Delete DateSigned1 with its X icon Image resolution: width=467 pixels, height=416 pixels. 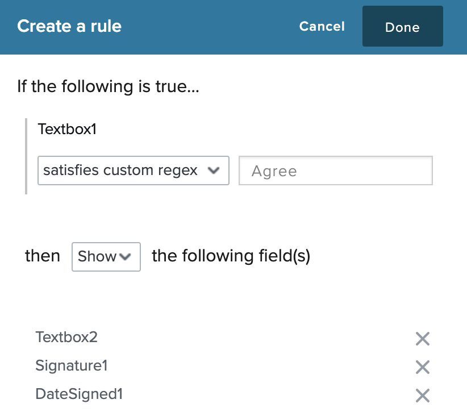point(423,396)
